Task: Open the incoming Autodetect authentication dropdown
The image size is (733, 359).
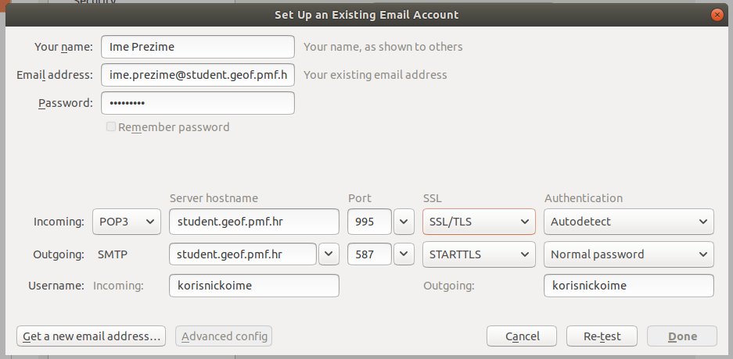Action: pyautogui.click(x=629, y=222)
